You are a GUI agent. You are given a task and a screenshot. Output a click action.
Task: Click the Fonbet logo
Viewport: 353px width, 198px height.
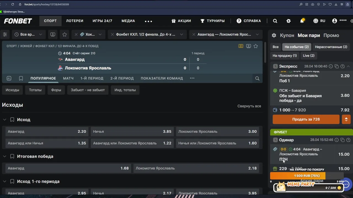(18, 21)
